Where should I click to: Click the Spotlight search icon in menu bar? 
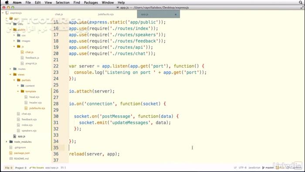[301, 2]
